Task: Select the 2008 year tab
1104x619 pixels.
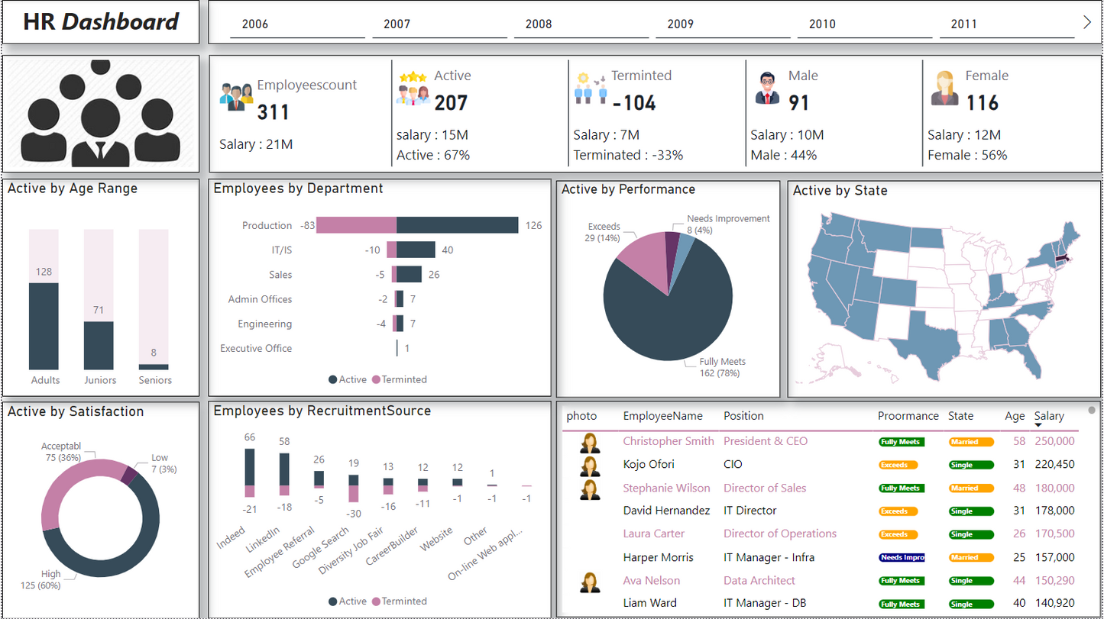Action: [x=539, y=24]
